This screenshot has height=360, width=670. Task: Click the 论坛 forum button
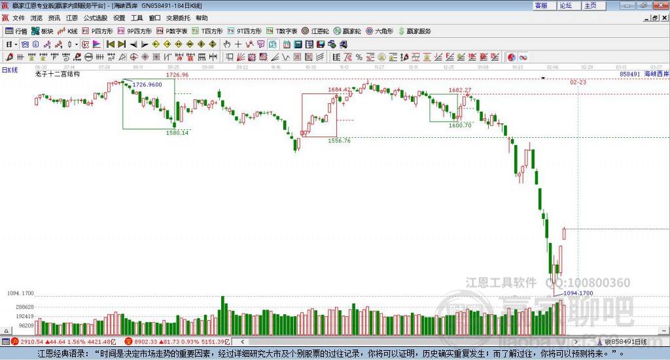570,5
